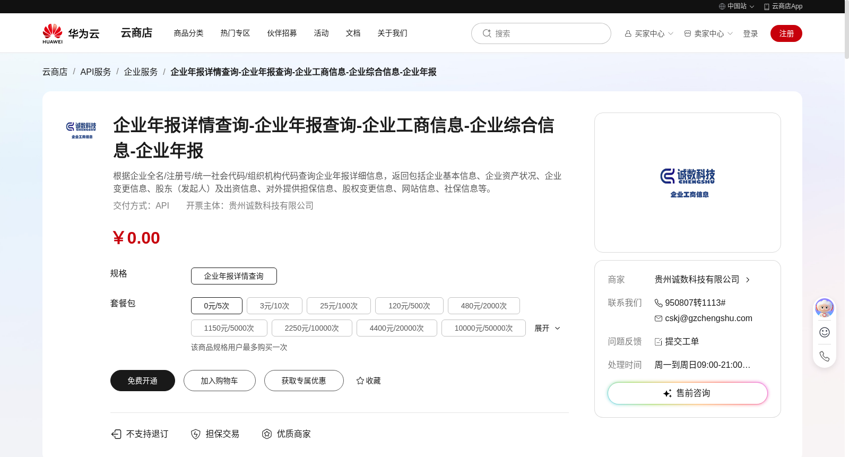Viewport: 849px width, 457px height.
Task: Click the 提交工单 link
Action: [682, 342]
